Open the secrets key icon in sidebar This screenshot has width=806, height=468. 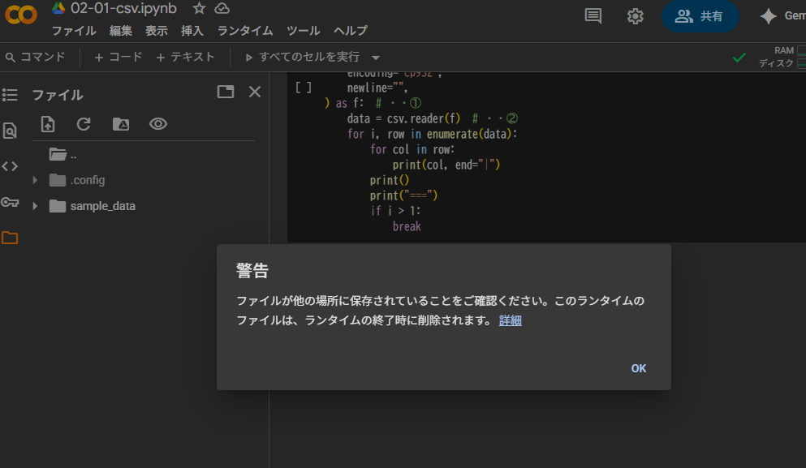(x=10, y=202)
